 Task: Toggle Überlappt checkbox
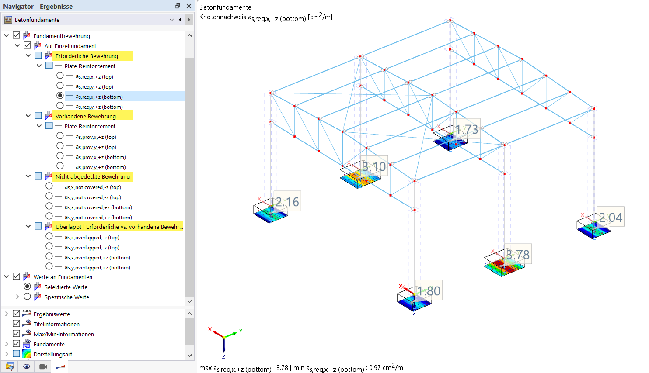click(x=38, y=226)
